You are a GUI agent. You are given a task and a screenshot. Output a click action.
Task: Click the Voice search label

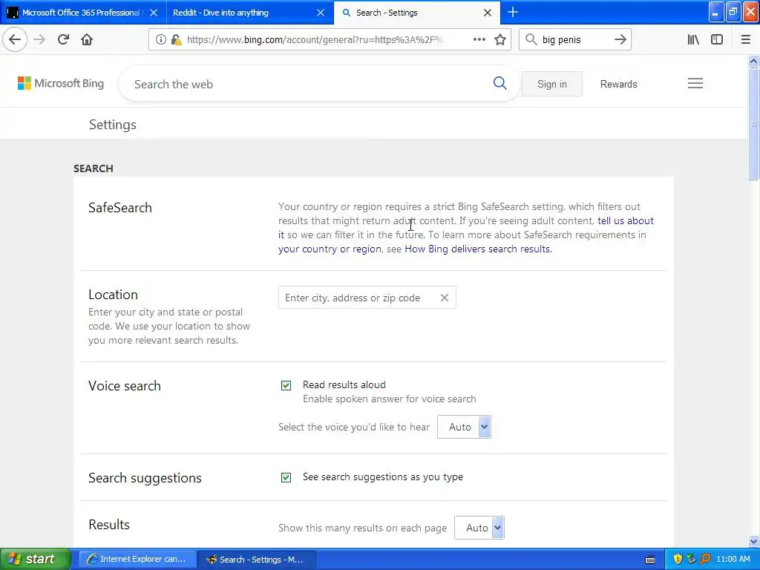tap(124, 386)
